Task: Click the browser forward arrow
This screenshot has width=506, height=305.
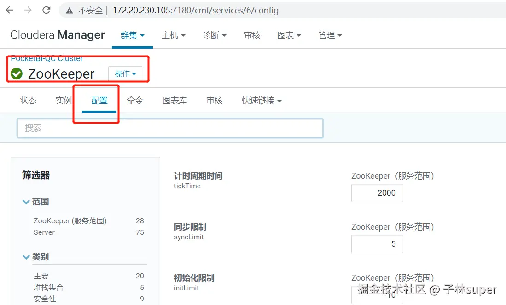Action: pos(28,10)
